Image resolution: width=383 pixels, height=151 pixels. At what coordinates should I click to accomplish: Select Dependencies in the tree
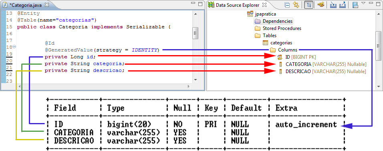[x=278, y=21]
